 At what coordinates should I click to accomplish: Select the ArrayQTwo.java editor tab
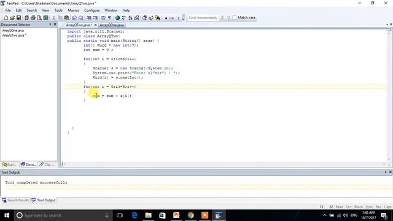[79, 25]
